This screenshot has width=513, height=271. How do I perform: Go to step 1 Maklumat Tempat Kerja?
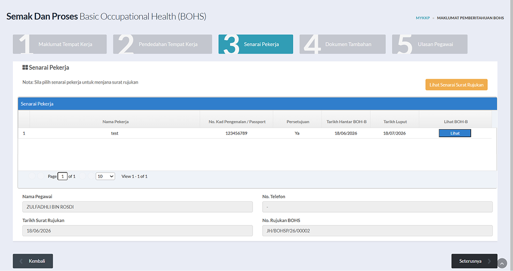[59, 44]
